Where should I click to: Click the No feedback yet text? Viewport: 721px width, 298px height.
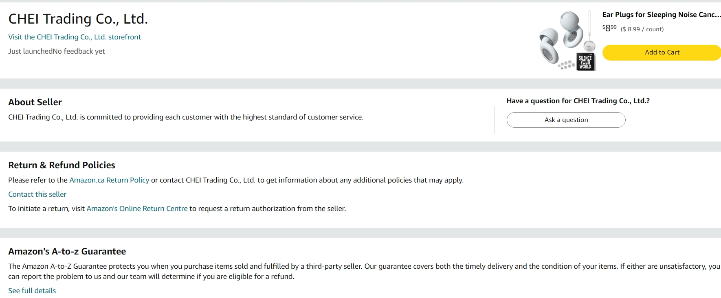[79, 51]
